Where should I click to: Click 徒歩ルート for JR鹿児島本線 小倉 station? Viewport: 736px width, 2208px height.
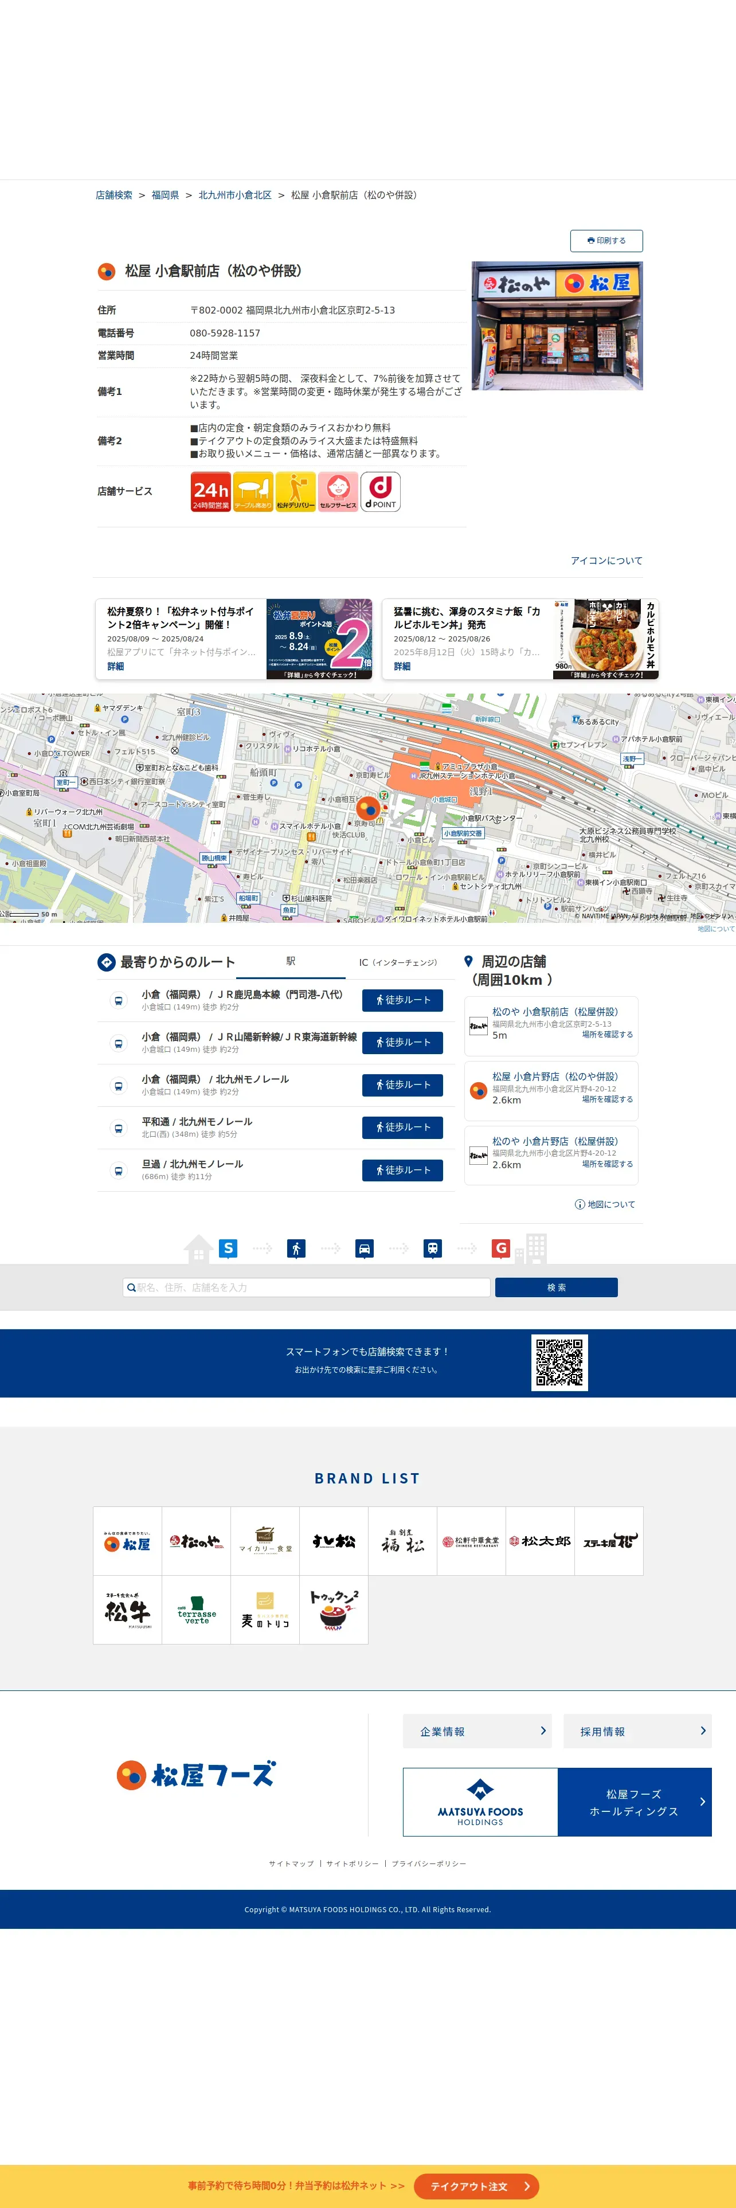coord(403,1000)
